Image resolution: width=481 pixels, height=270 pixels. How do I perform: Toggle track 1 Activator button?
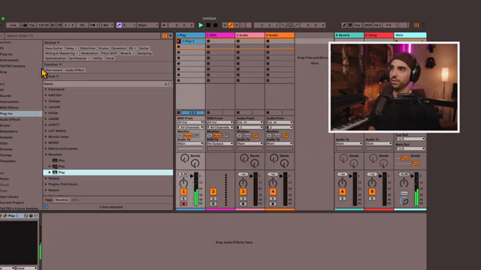183,192
